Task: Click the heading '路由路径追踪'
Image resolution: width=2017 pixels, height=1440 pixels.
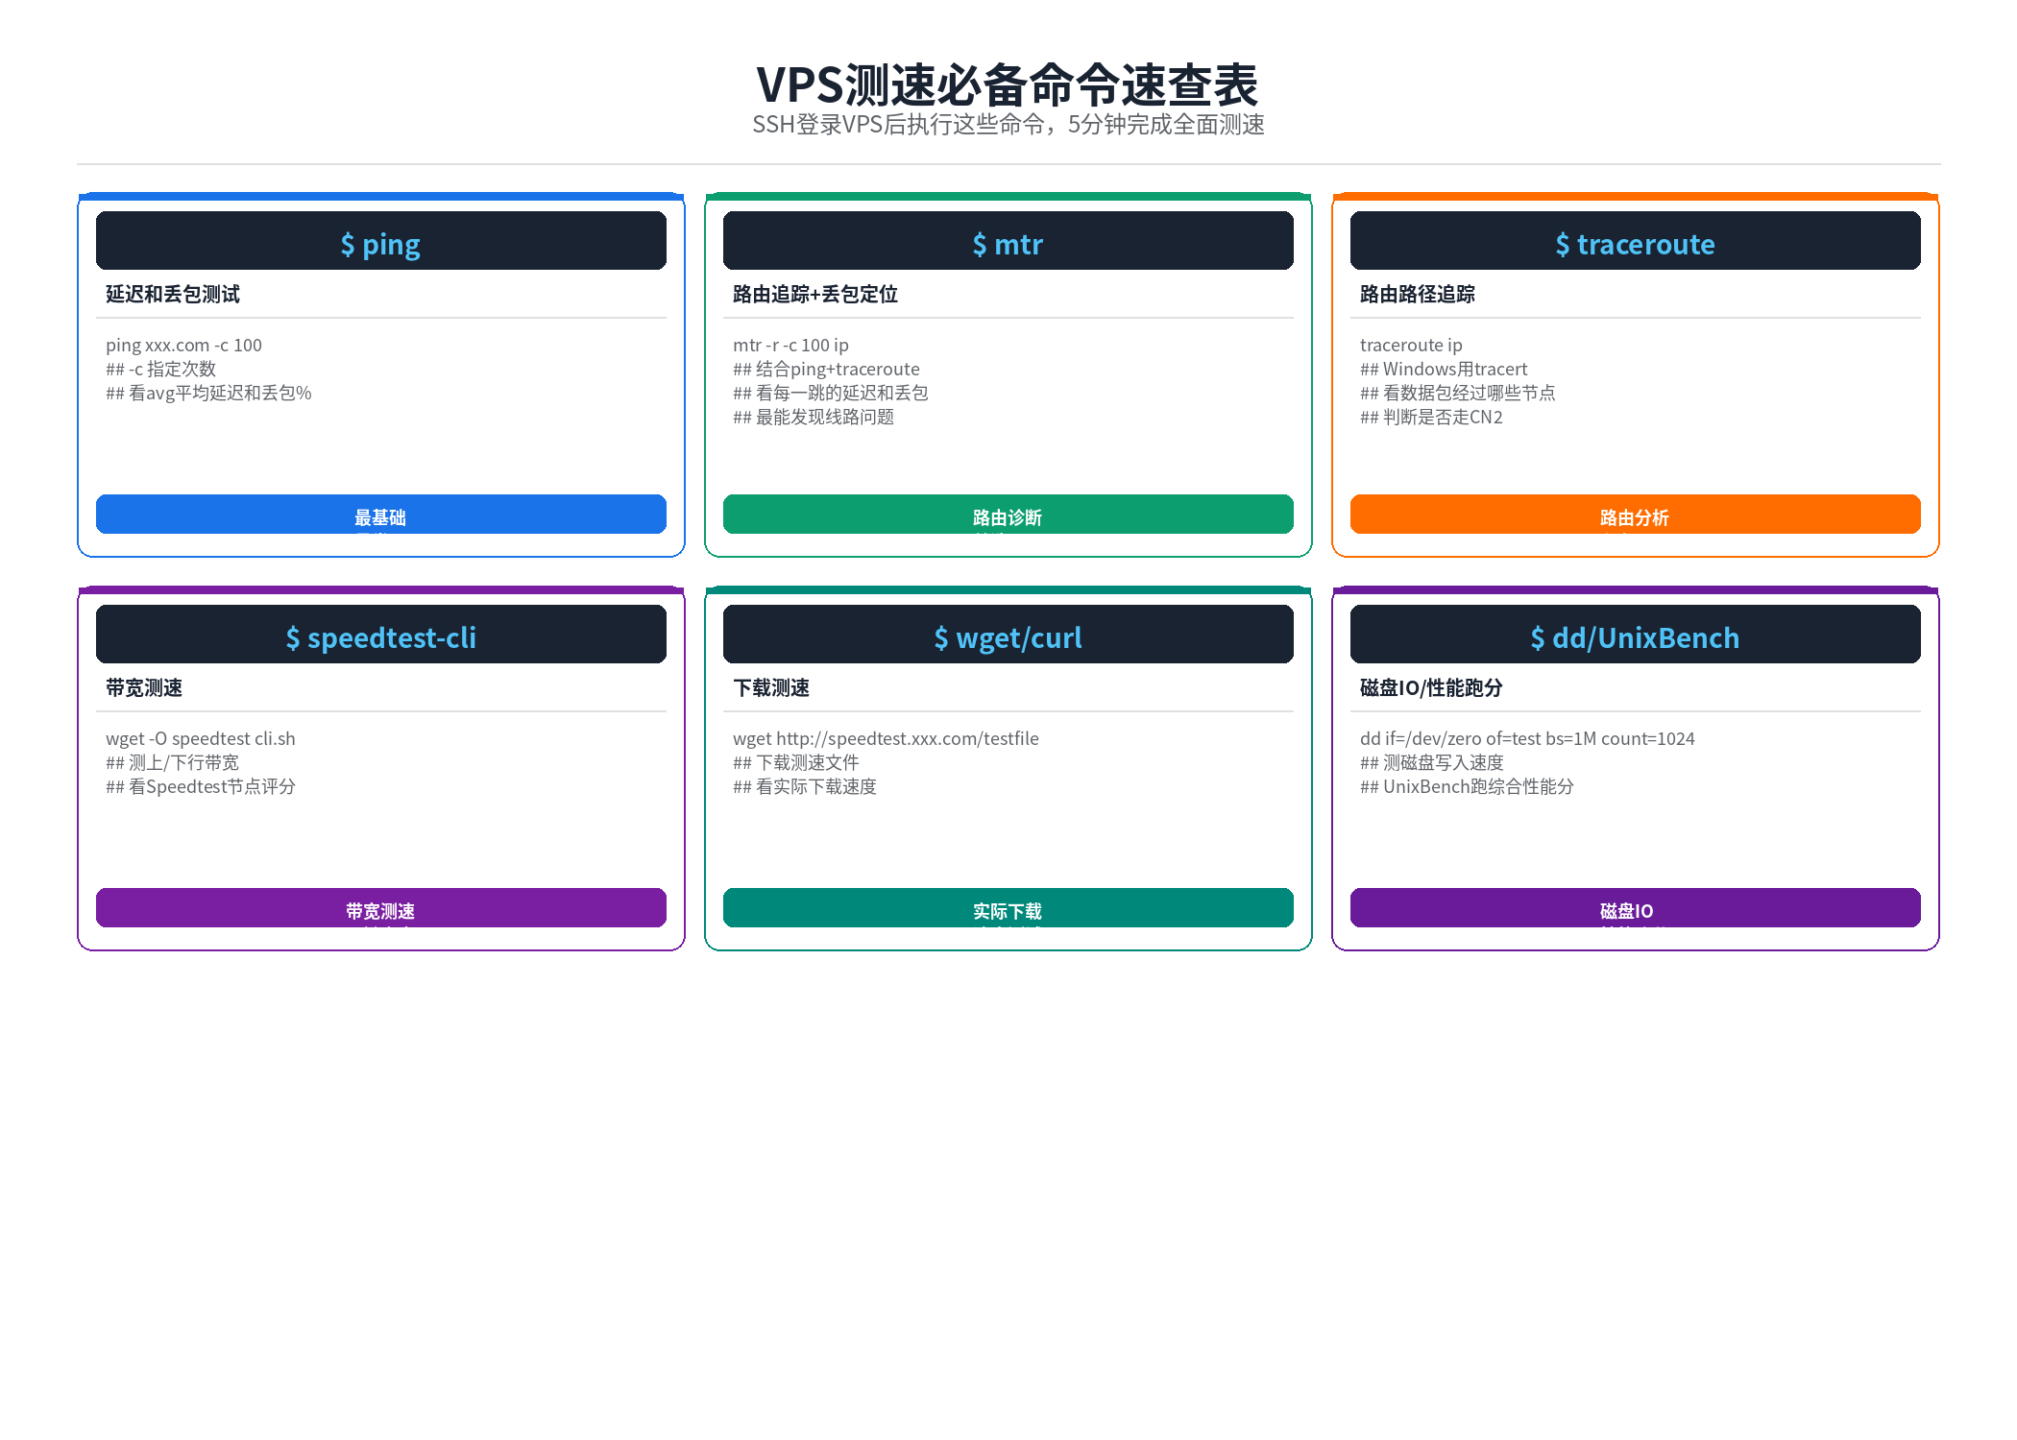Action: coord(1418,295)
